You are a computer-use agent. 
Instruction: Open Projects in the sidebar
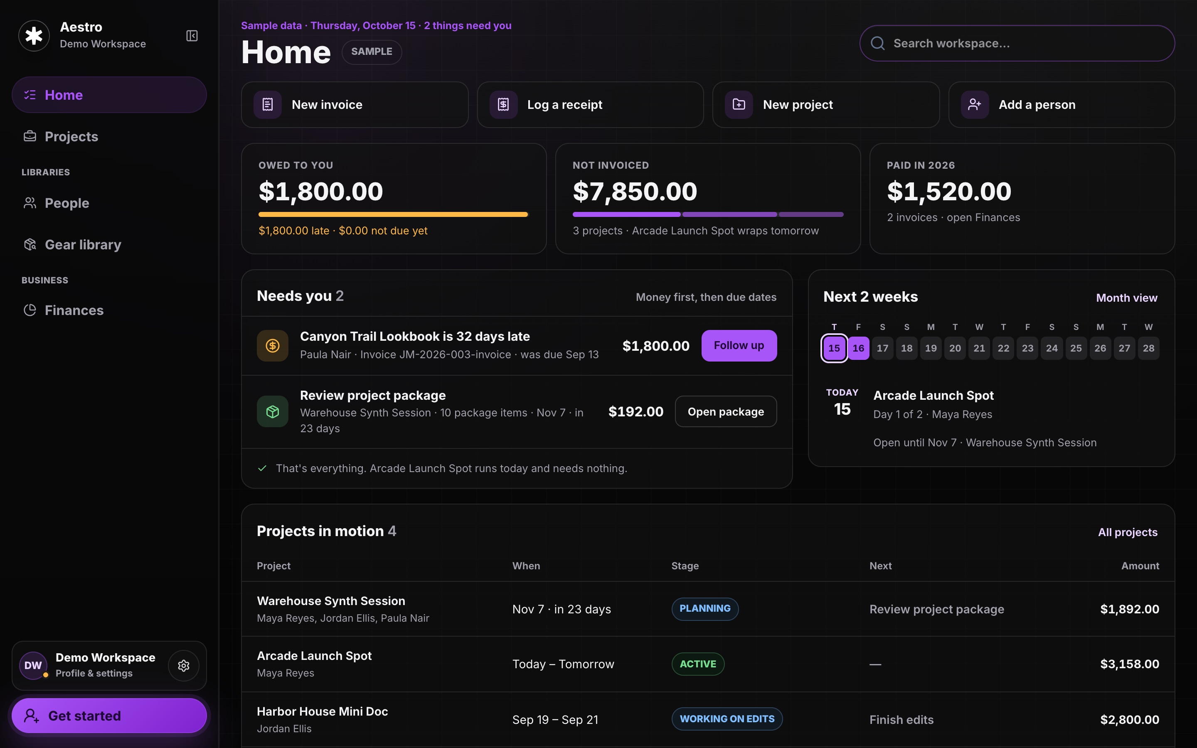click(109, 136)
